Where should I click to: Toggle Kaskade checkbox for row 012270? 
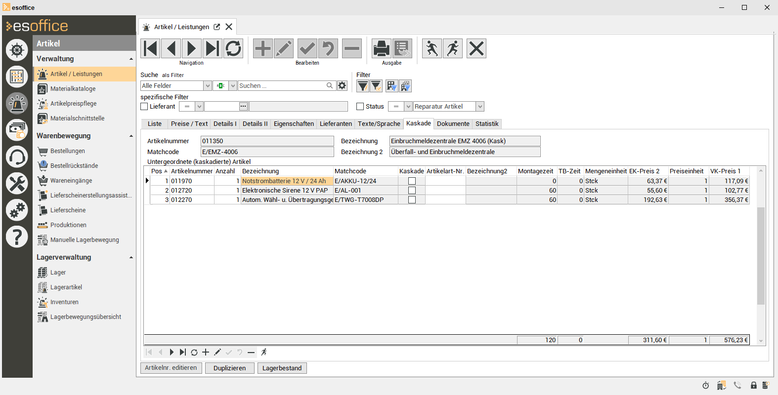click(x=412, y=200)
